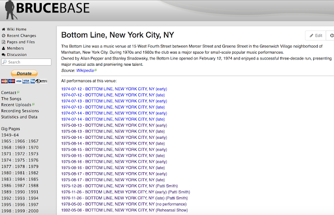Screen dimensions: 334x215
Task: Click the history clock icon beside Edit
Action: [x=331, y=35]
